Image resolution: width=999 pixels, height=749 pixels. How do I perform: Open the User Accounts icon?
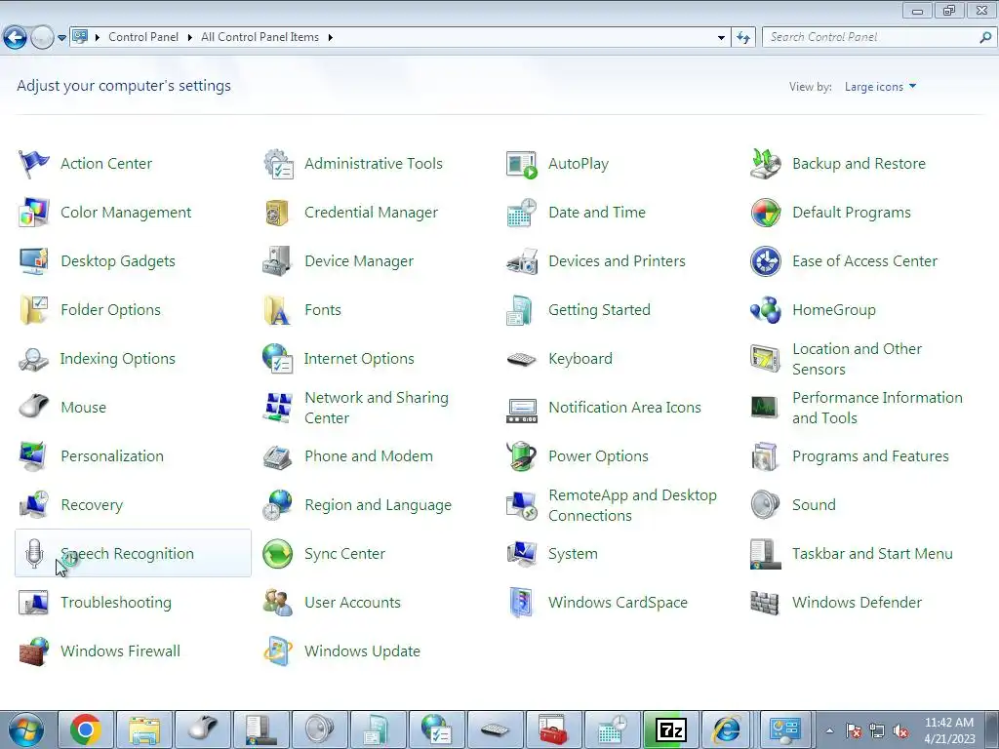click(278, 603)
